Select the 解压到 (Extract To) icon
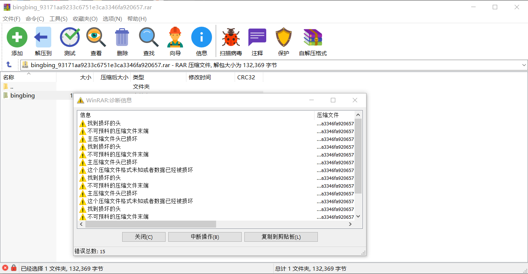This screenshot has width=528, height=274. point(43,37)
